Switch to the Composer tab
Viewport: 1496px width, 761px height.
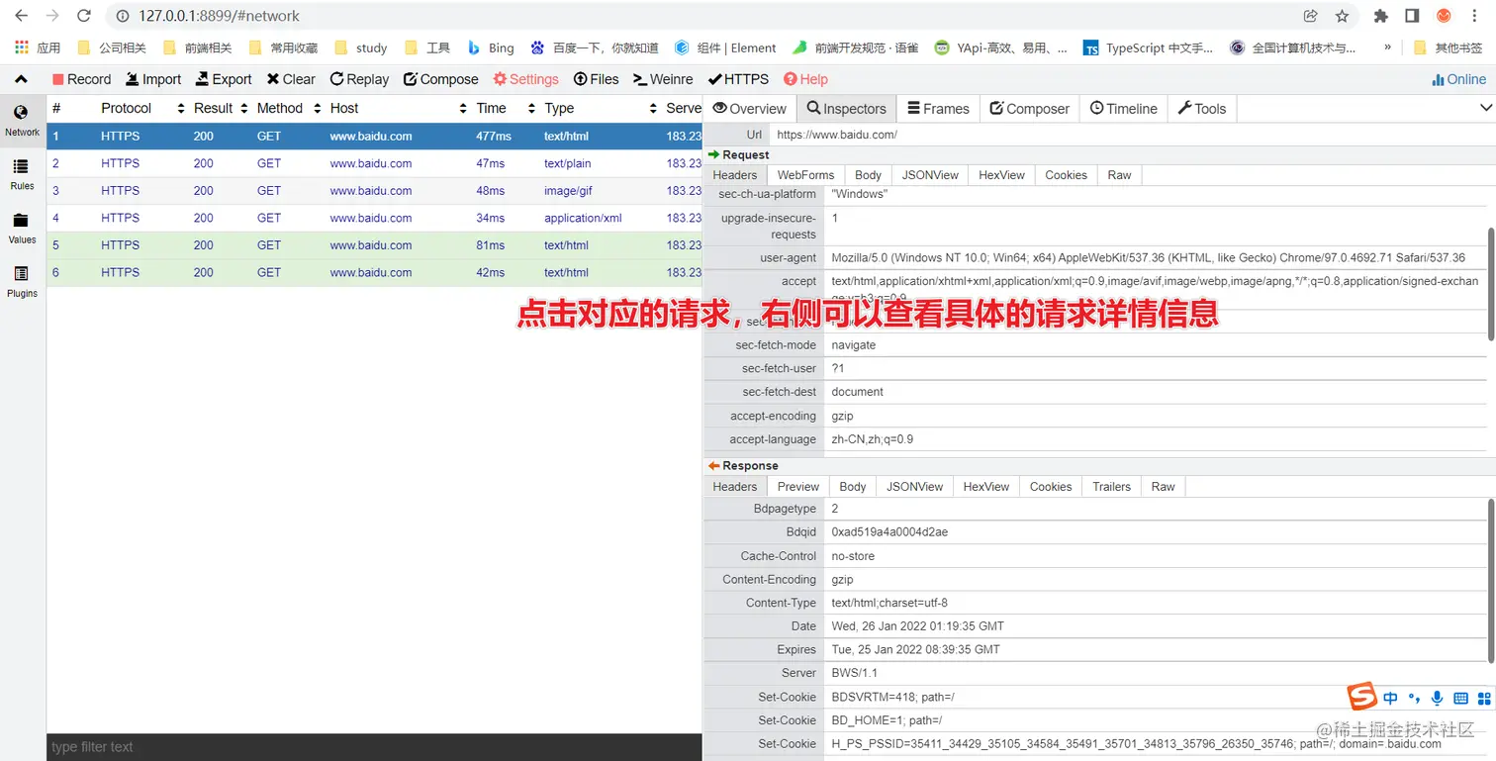pyautogui.click(x=1029, y=109)
